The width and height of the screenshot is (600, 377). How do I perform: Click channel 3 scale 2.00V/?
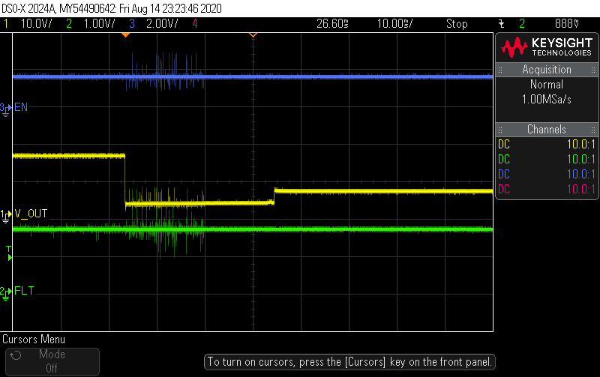pos(162,24)
